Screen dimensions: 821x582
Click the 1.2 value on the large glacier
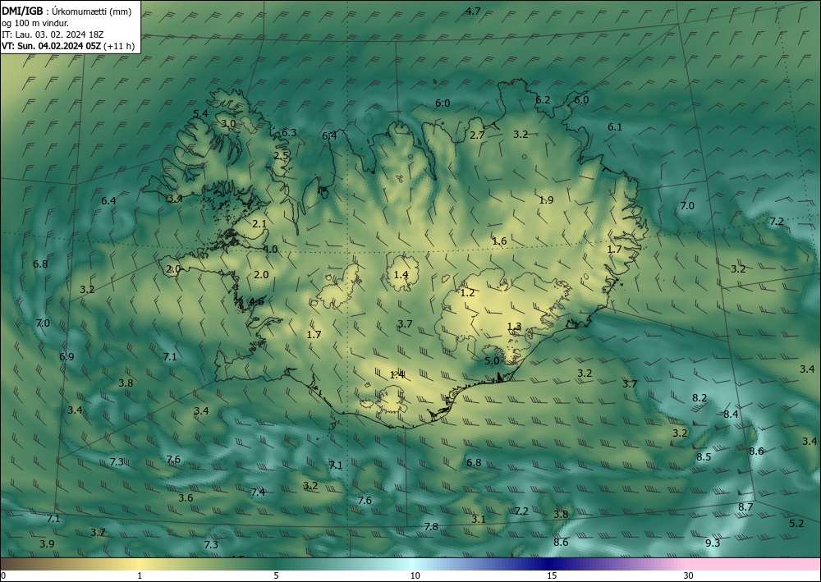pos(467,293)
